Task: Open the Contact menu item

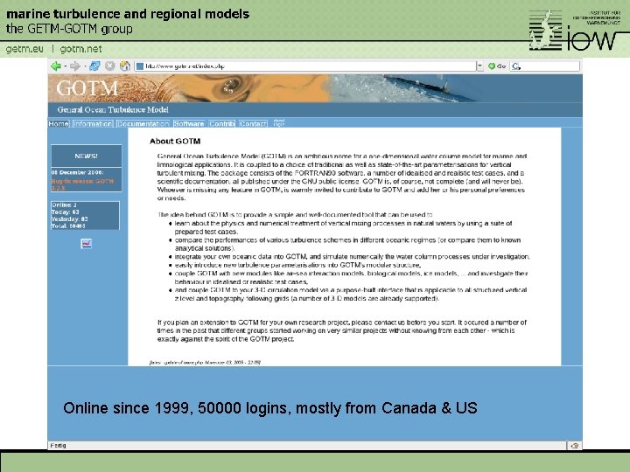Action: (253, 123)
